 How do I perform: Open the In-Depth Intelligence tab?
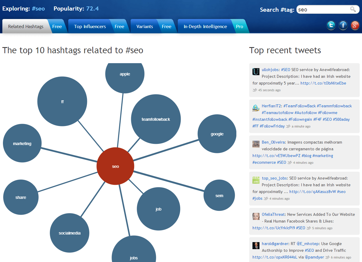(x=205, y=26)
